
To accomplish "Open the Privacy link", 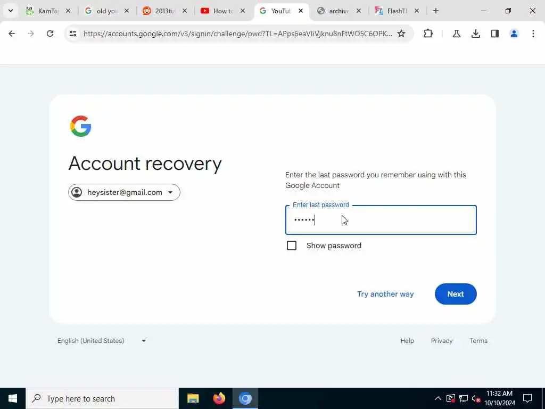I will point(441,341).
